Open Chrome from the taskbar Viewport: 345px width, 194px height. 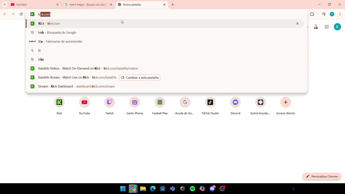(133, 189)
